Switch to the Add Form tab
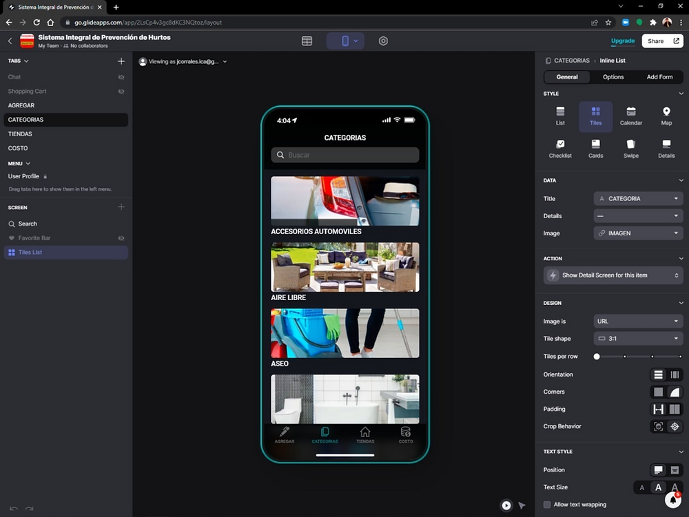This screenshot has width=689, height=517. 659,77
